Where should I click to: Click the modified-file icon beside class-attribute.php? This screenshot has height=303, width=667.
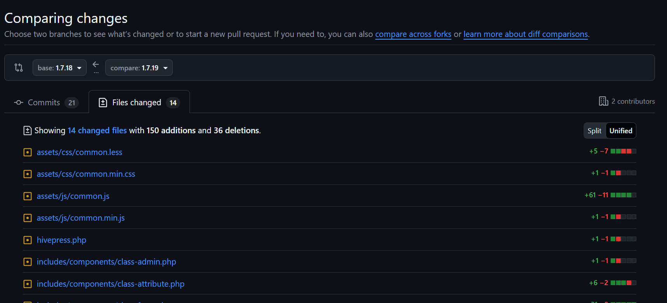click(28, 284)
